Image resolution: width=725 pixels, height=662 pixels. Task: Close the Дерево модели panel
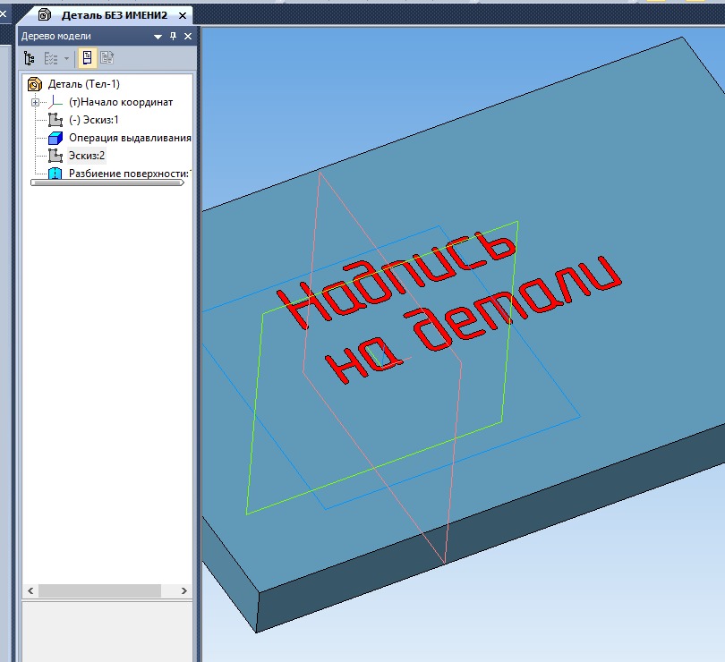(x=188, y=36)
